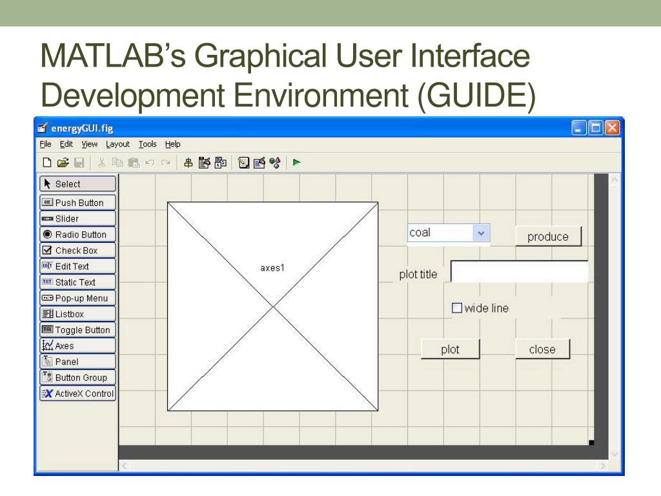
Task: Choose the Select pointer tool
Action: point(78,184)
